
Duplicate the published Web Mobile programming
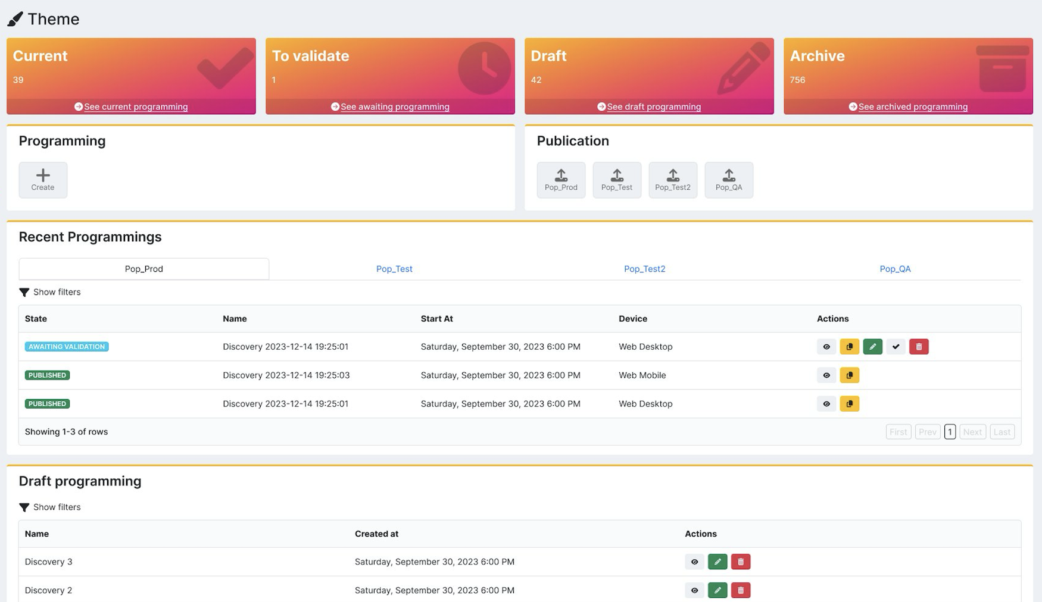(x=850, y=375)
